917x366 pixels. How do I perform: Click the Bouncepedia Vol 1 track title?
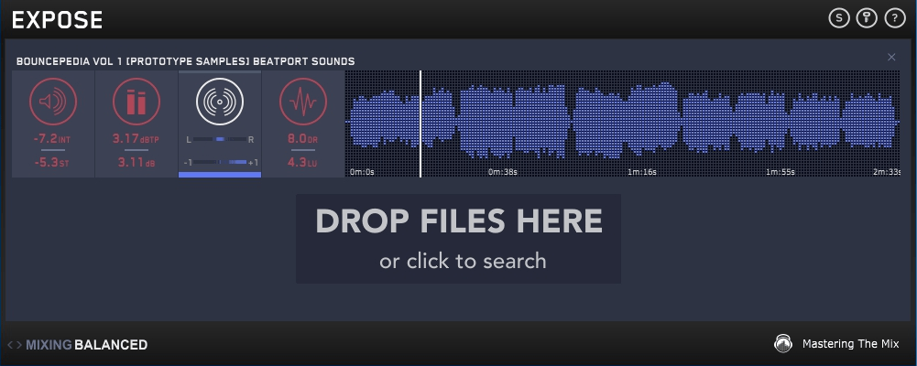coord(185,61)
